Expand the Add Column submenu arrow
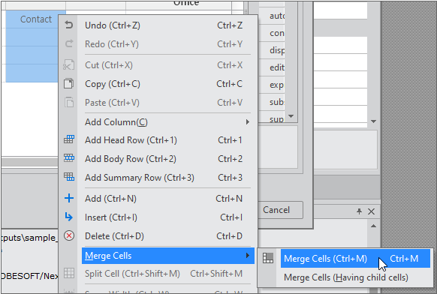This screenshot has height=294, width=437. [x=248, y=122]
